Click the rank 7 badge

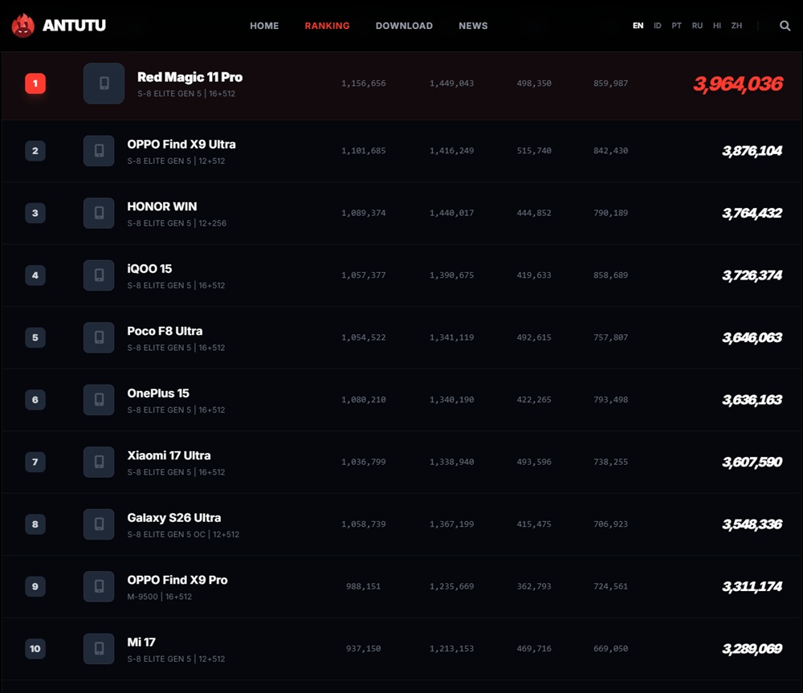point(35,462)
